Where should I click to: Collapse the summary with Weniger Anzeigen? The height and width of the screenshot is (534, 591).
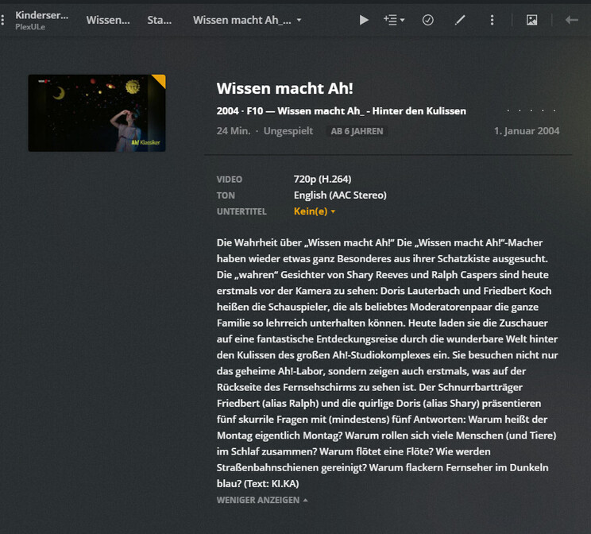click(x=262, y=500)
